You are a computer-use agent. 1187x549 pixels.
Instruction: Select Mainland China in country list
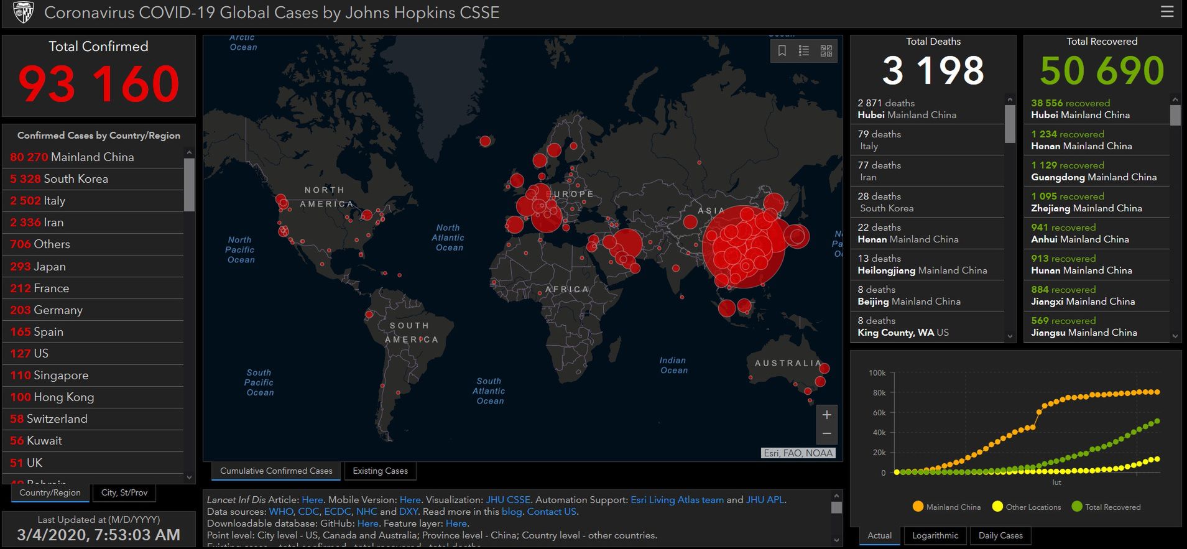point(93,157)
